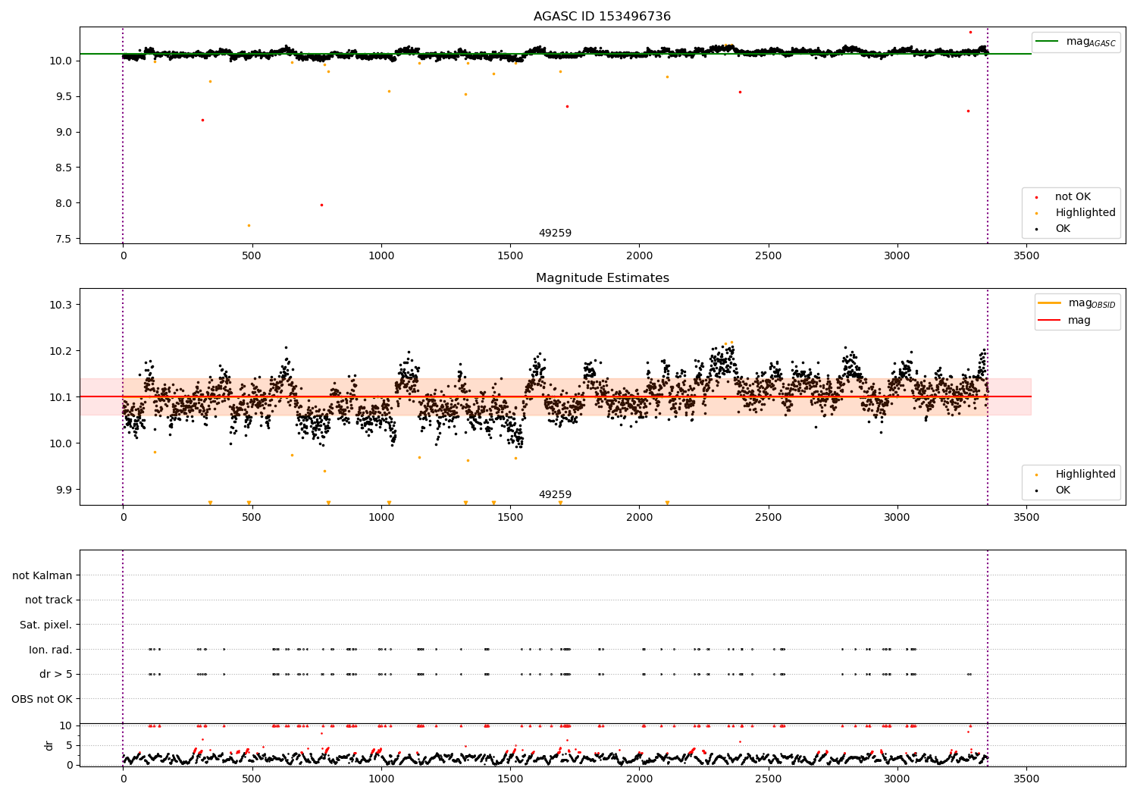This screenshot has height=796, width=1137.
Task: Click the x-axis tick '1500' under the bottom plot
Action: [x=510, y=779]
